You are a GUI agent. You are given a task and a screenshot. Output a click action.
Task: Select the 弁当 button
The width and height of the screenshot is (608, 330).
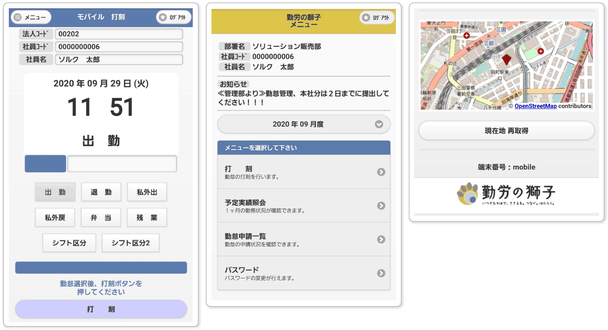[x=101, y=218]
